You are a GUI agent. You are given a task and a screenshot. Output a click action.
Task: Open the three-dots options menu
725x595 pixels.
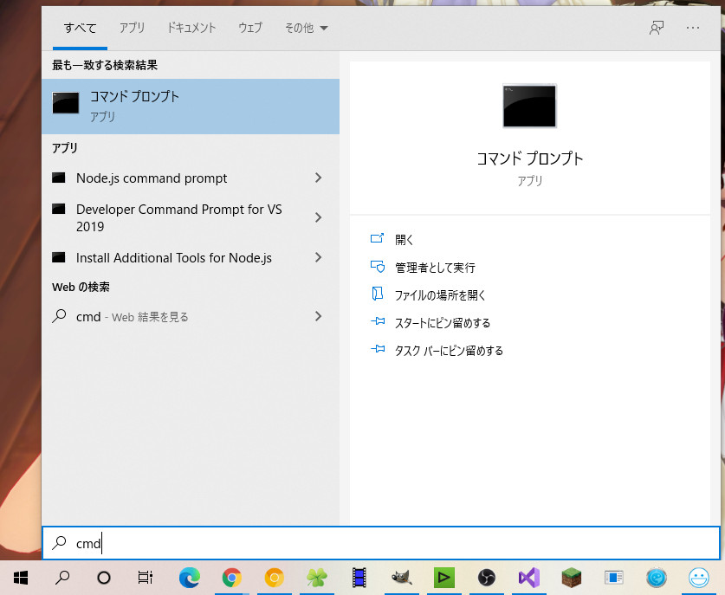692,28
